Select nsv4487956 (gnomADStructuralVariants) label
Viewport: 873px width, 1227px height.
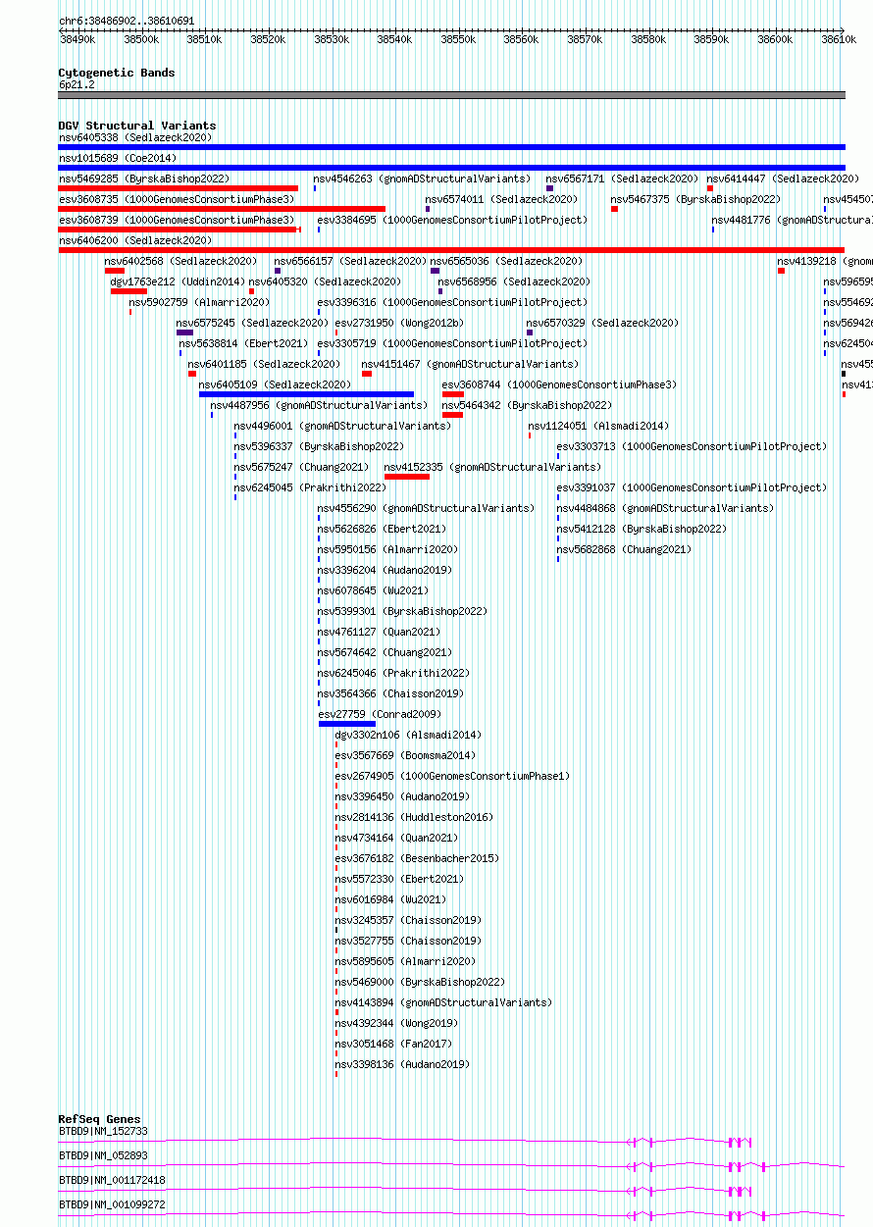[319, 406]
